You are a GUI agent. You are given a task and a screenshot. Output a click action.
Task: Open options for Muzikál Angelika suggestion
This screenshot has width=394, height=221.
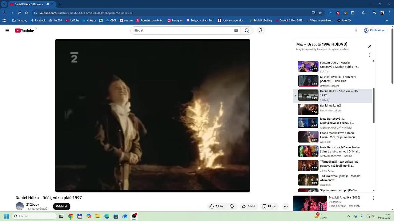click(x=373, y=198)
